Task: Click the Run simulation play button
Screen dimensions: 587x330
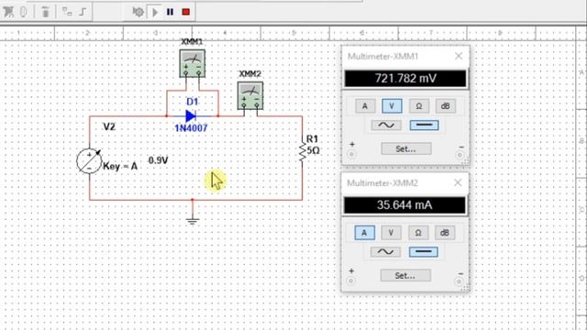Action: pyautogui.click(x=155, y=12)
